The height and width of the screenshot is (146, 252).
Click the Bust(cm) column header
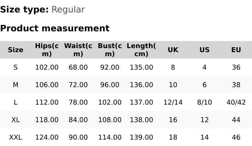[110, 50]
